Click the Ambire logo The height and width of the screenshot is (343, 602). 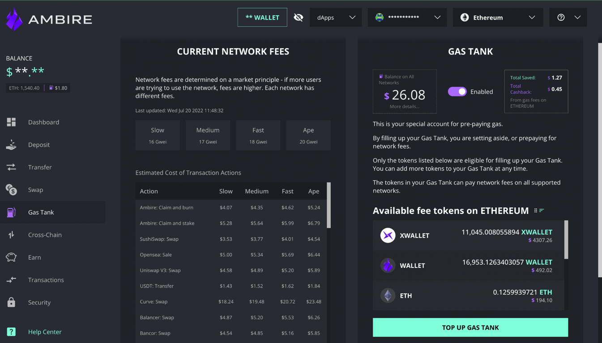tap(48, 19)
